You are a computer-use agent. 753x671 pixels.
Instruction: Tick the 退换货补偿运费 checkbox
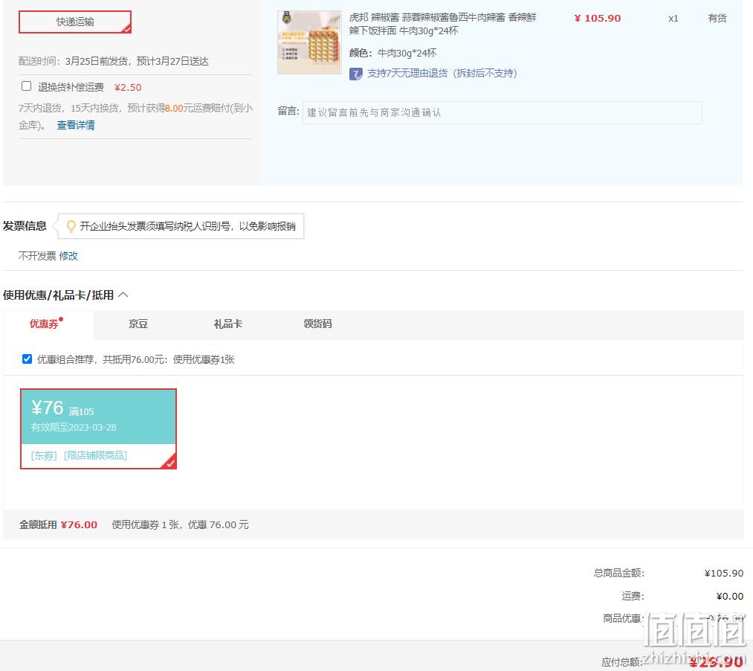27,86
